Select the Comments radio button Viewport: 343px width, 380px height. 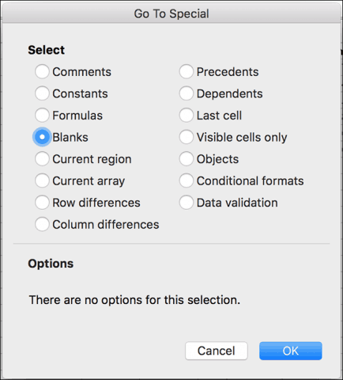pos(42,71)
